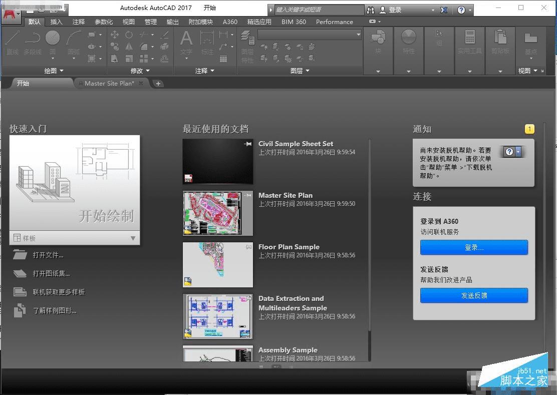Open the layer selection combo box
Screen dimensions: 557x395
pos(309,35)
